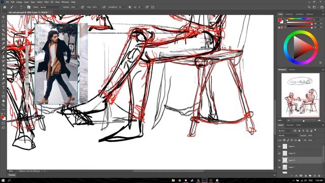The height and width of the screenshot is (183, 325).
Task: Create new group folder icon
Action: coord(310,176)
